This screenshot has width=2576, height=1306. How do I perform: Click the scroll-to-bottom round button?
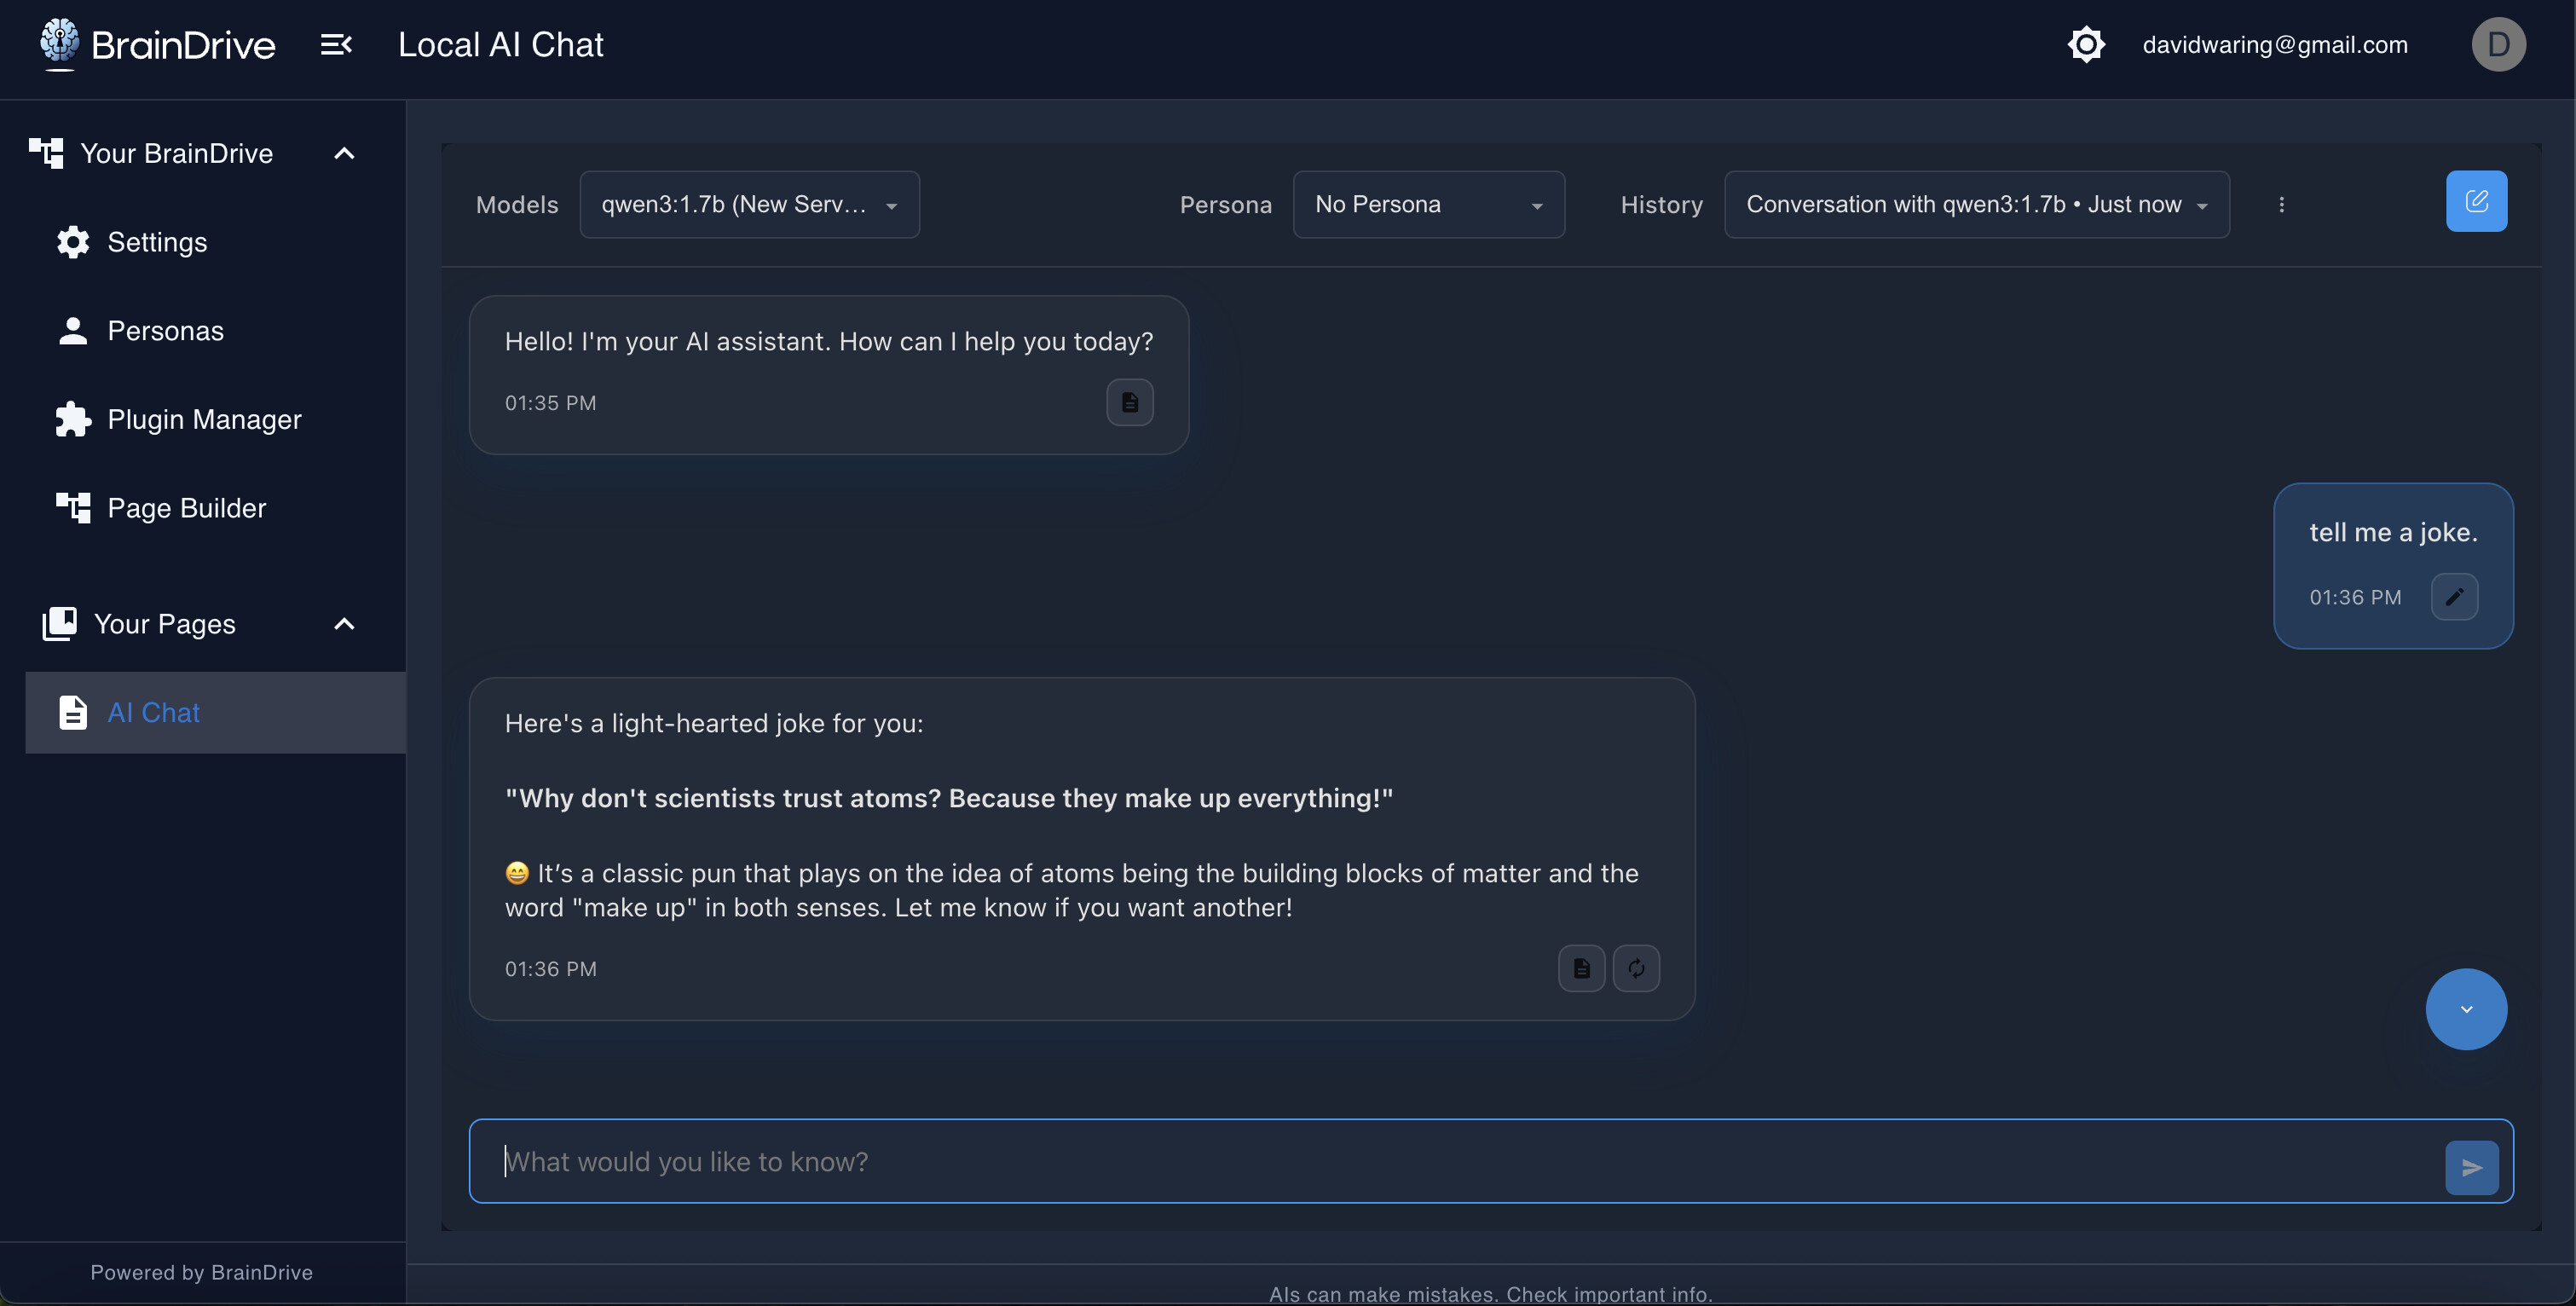tap(2465, 1009)
